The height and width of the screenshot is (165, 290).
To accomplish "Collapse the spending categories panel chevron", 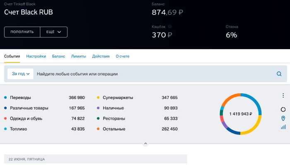I will click(x=145, y=144).
